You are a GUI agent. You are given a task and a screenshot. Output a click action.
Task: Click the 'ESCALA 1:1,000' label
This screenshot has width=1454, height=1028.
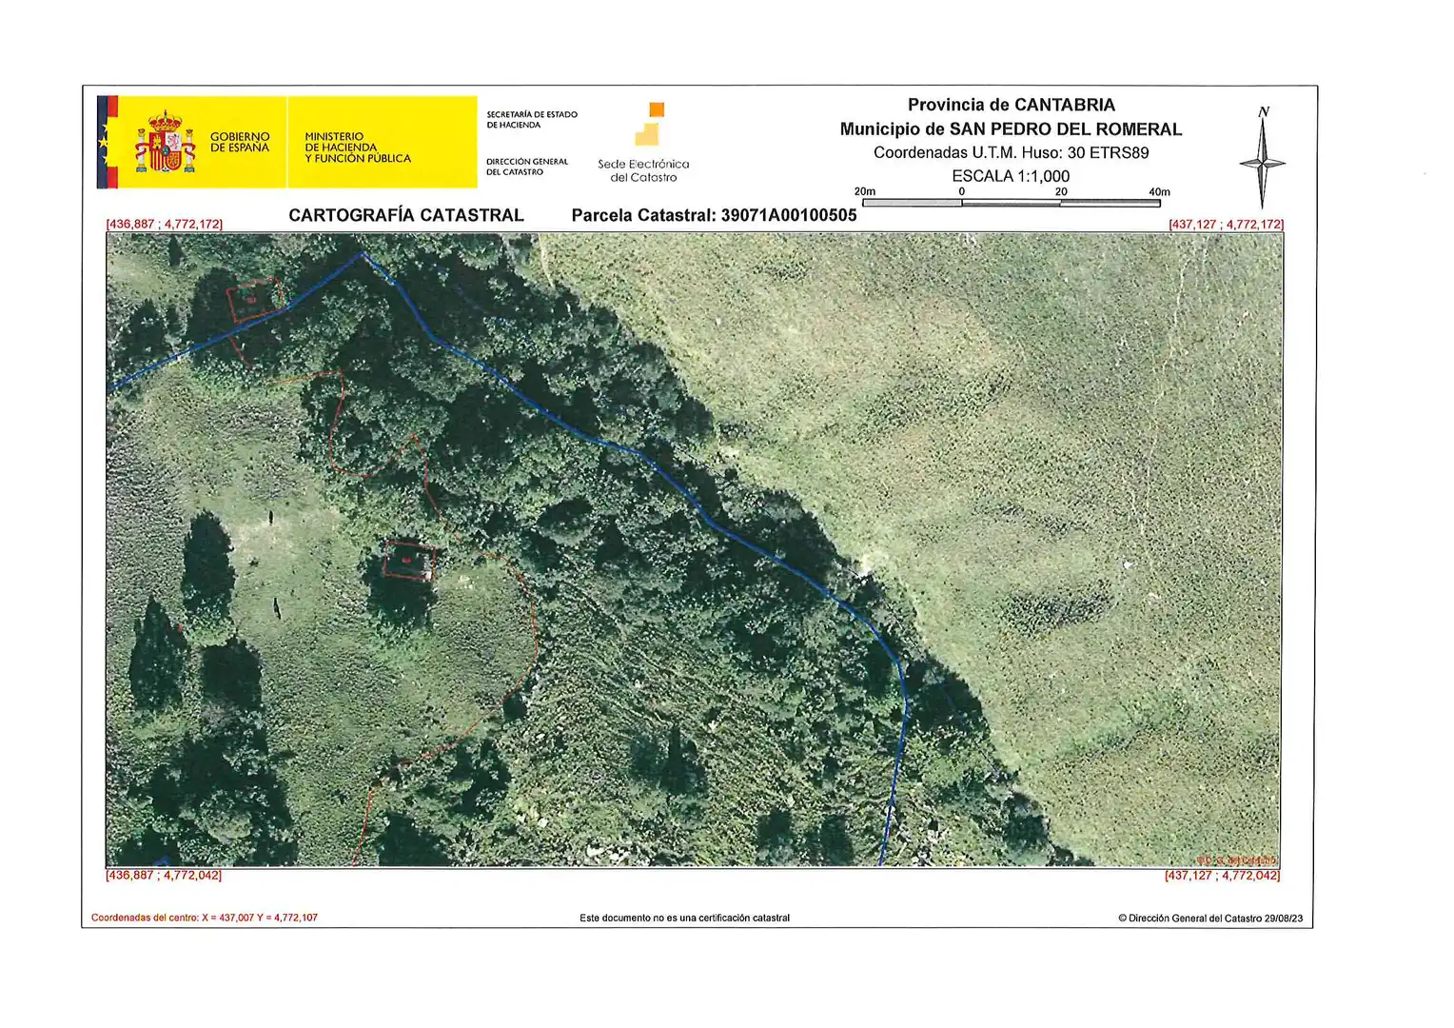[1011, 176]
